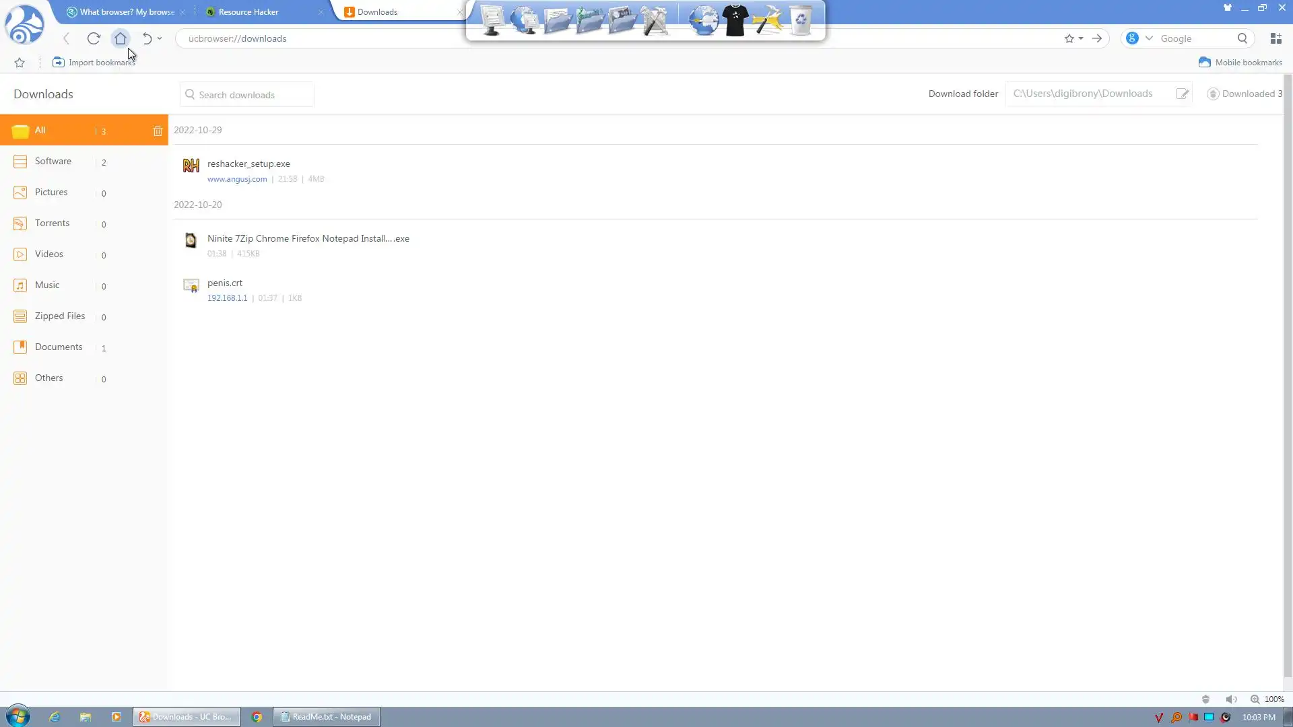Click the bookmark star in address bar

(1069, 38)
